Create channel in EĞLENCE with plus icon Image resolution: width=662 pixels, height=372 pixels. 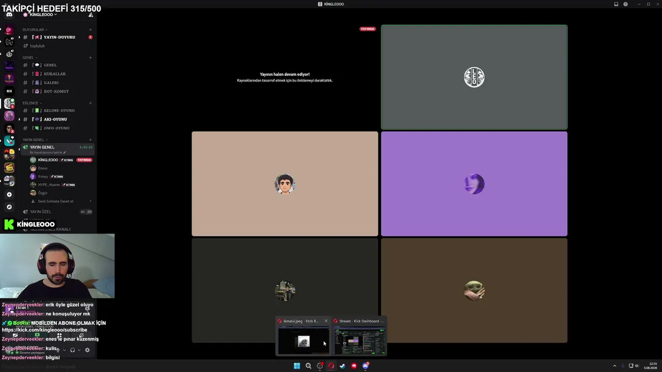tap(91, 103)
